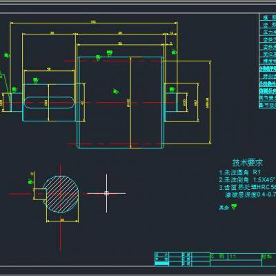
Task: Select the rounded keyway slot on the shaft
Action: 49,103
